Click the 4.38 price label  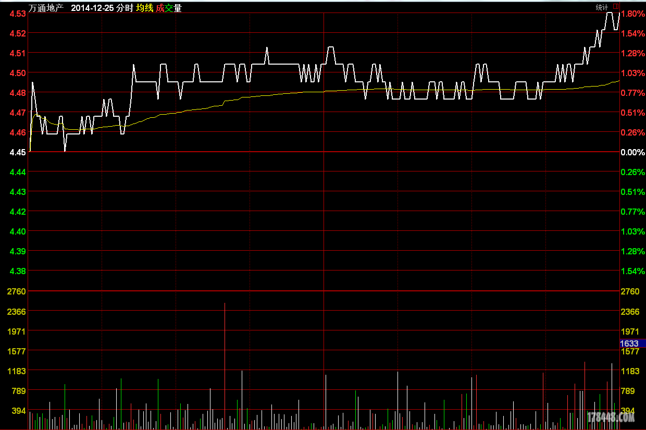[x=18, y=271]
